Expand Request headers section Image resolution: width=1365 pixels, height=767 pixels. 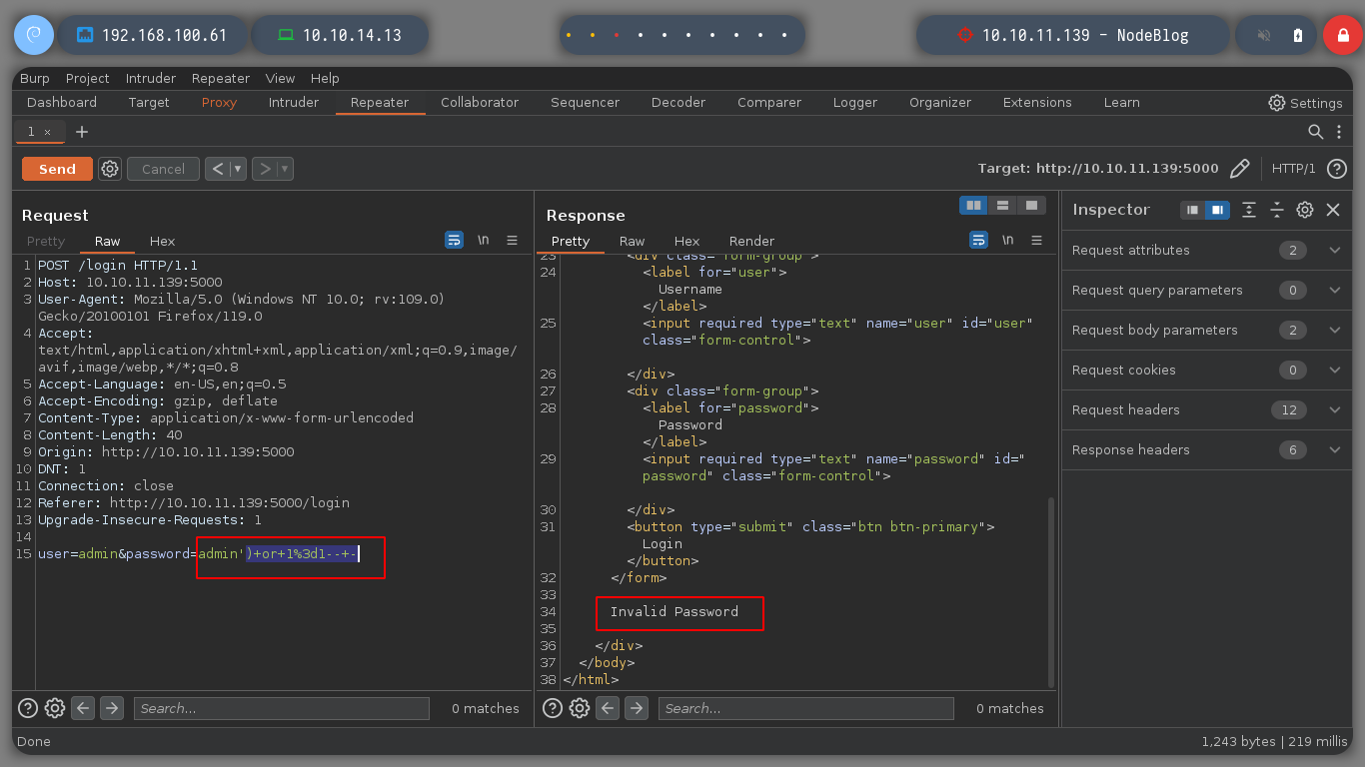pyautogui.click(x=1207, y=409)
